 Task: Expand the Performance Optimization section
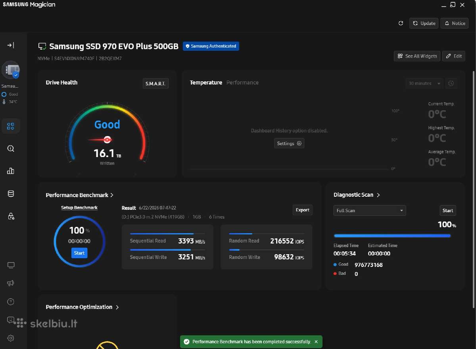tap(83, 307)
